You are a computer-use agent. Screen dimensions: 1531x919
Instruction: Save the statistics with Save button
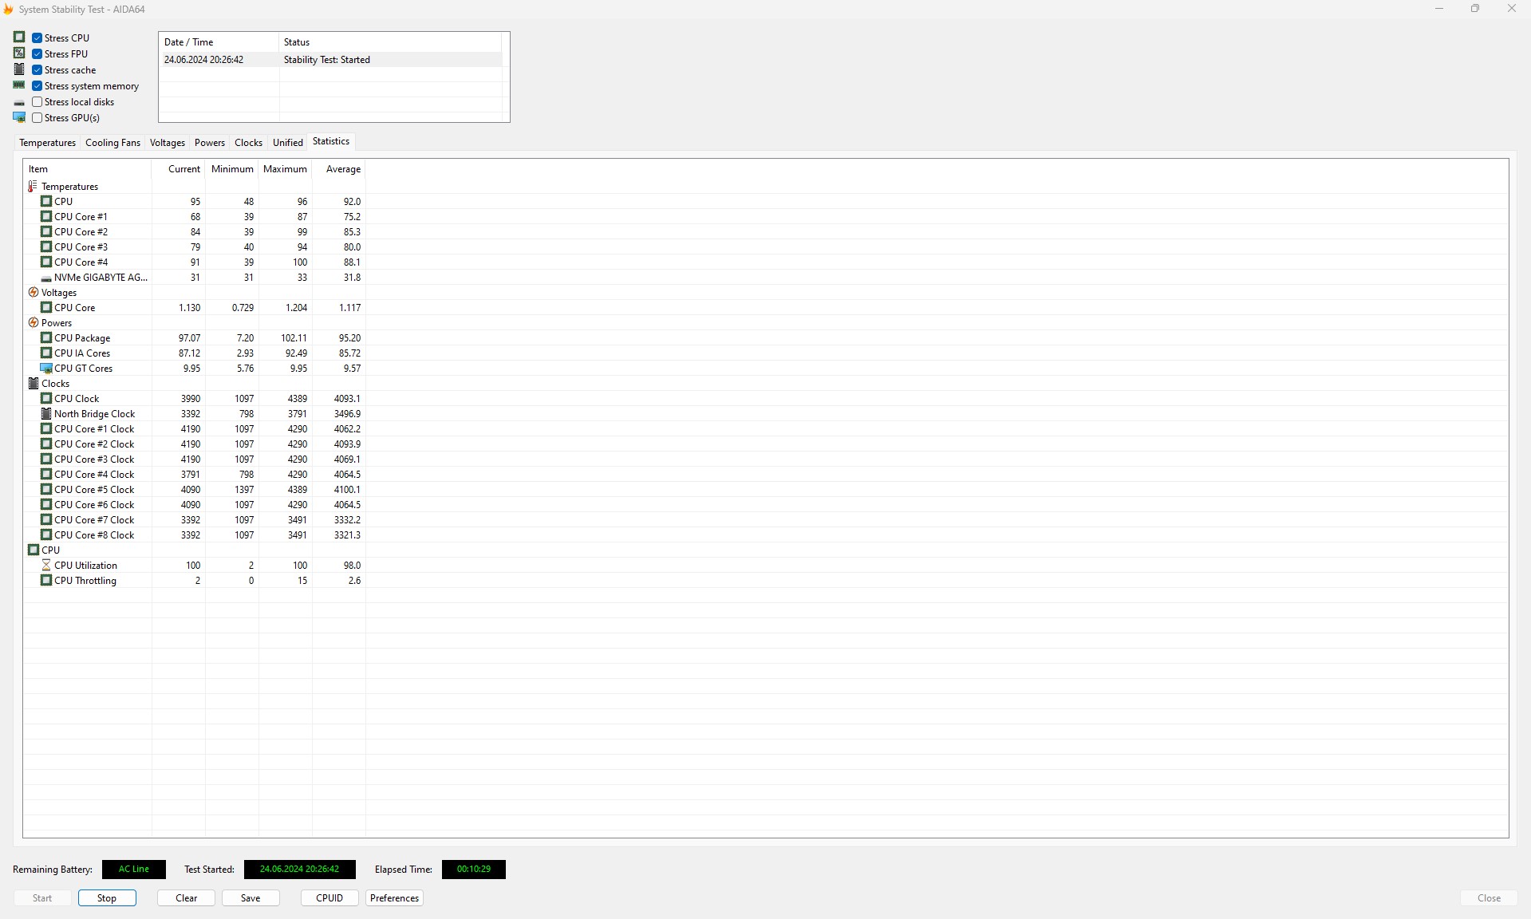coord(251,898)
